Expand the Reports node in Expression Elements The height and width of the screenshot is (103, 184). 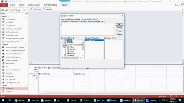(66, 54)
